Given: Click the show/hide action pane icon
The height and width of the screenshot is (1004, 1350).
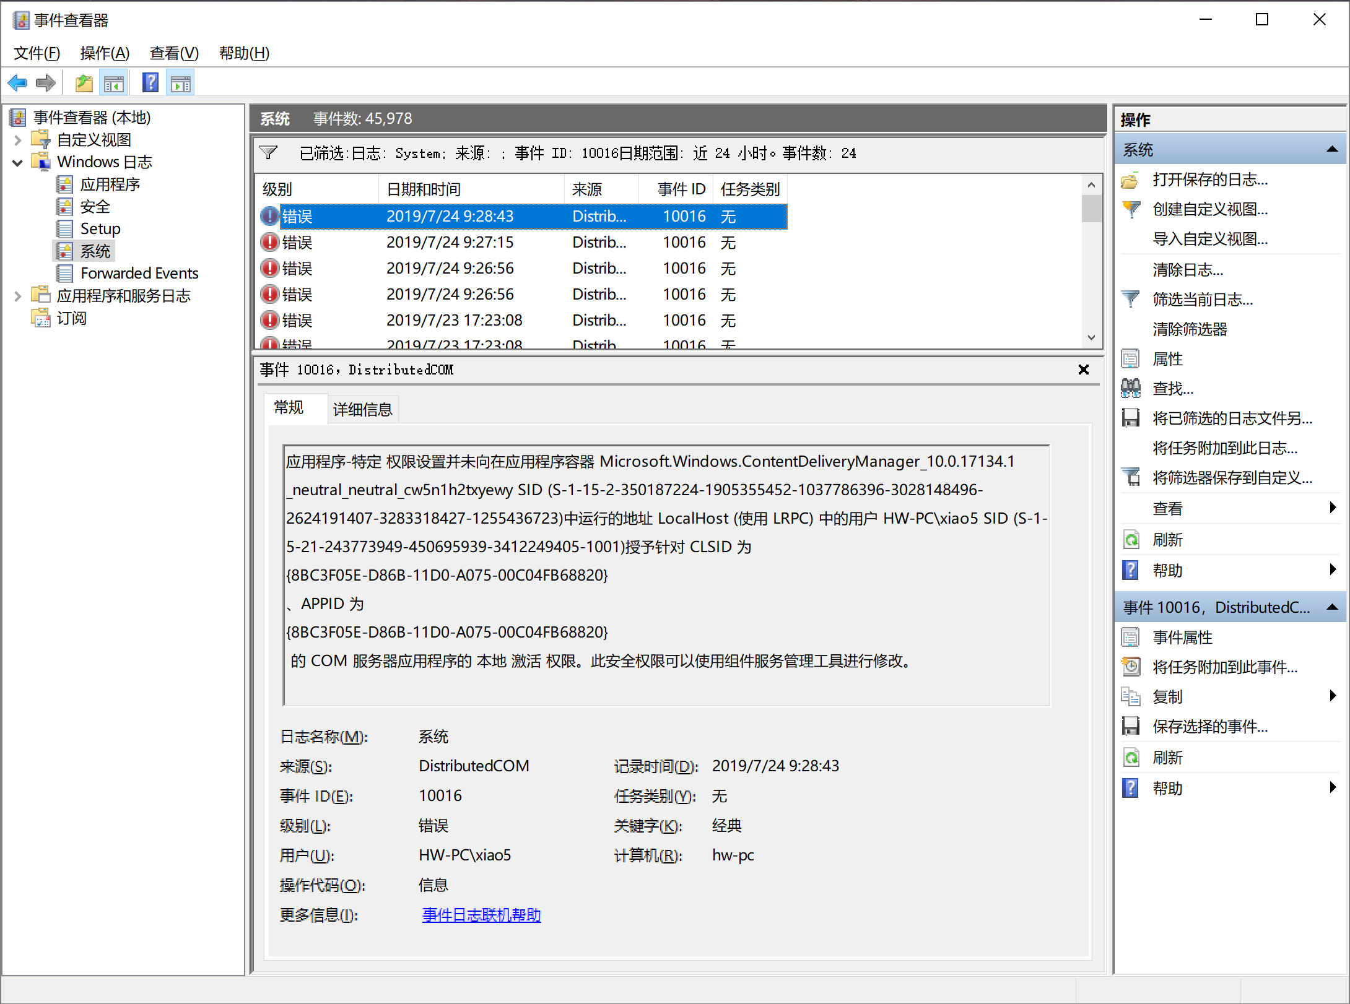Looking at the screenshot, I should [181, 82].
